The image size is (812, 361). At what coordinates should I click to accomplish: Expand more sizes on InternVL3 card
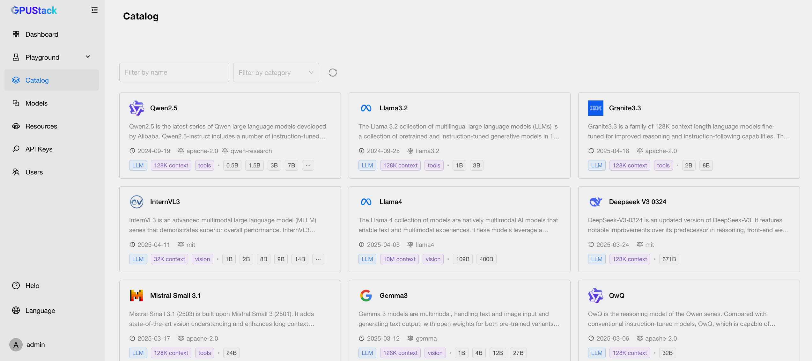[x=318, y=259]
